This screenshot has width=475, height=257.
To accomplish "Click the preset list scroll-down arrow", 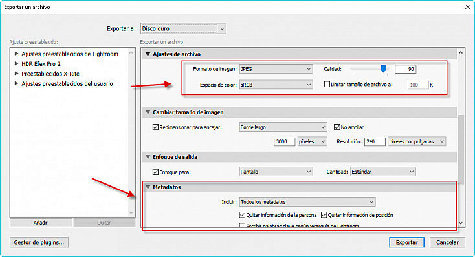I will 131,212.
